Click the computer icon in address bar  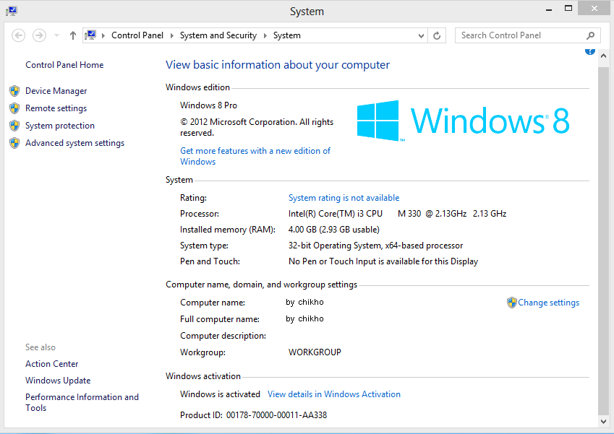[90, 35]
